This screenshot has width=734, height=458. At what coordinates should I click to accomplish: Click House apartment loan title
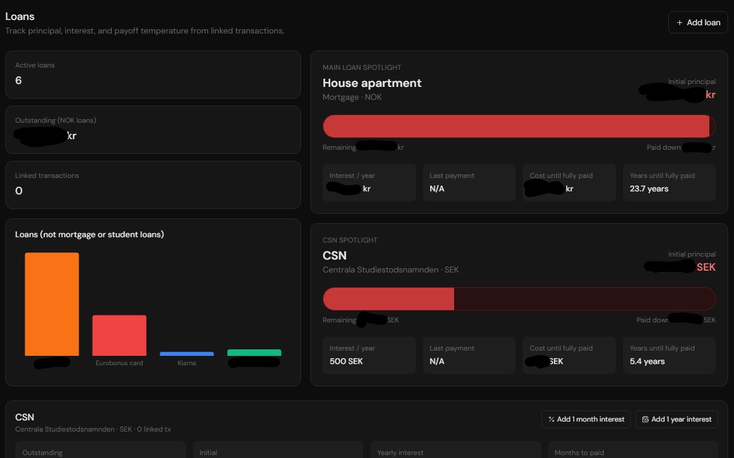[372, 83]
